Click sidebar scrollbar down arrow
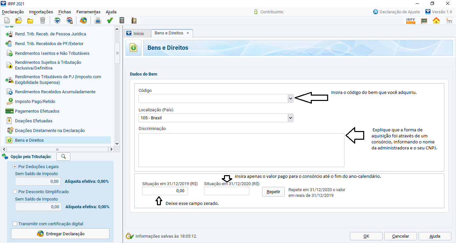Viewport: 456px width, 243px height. 117,143
